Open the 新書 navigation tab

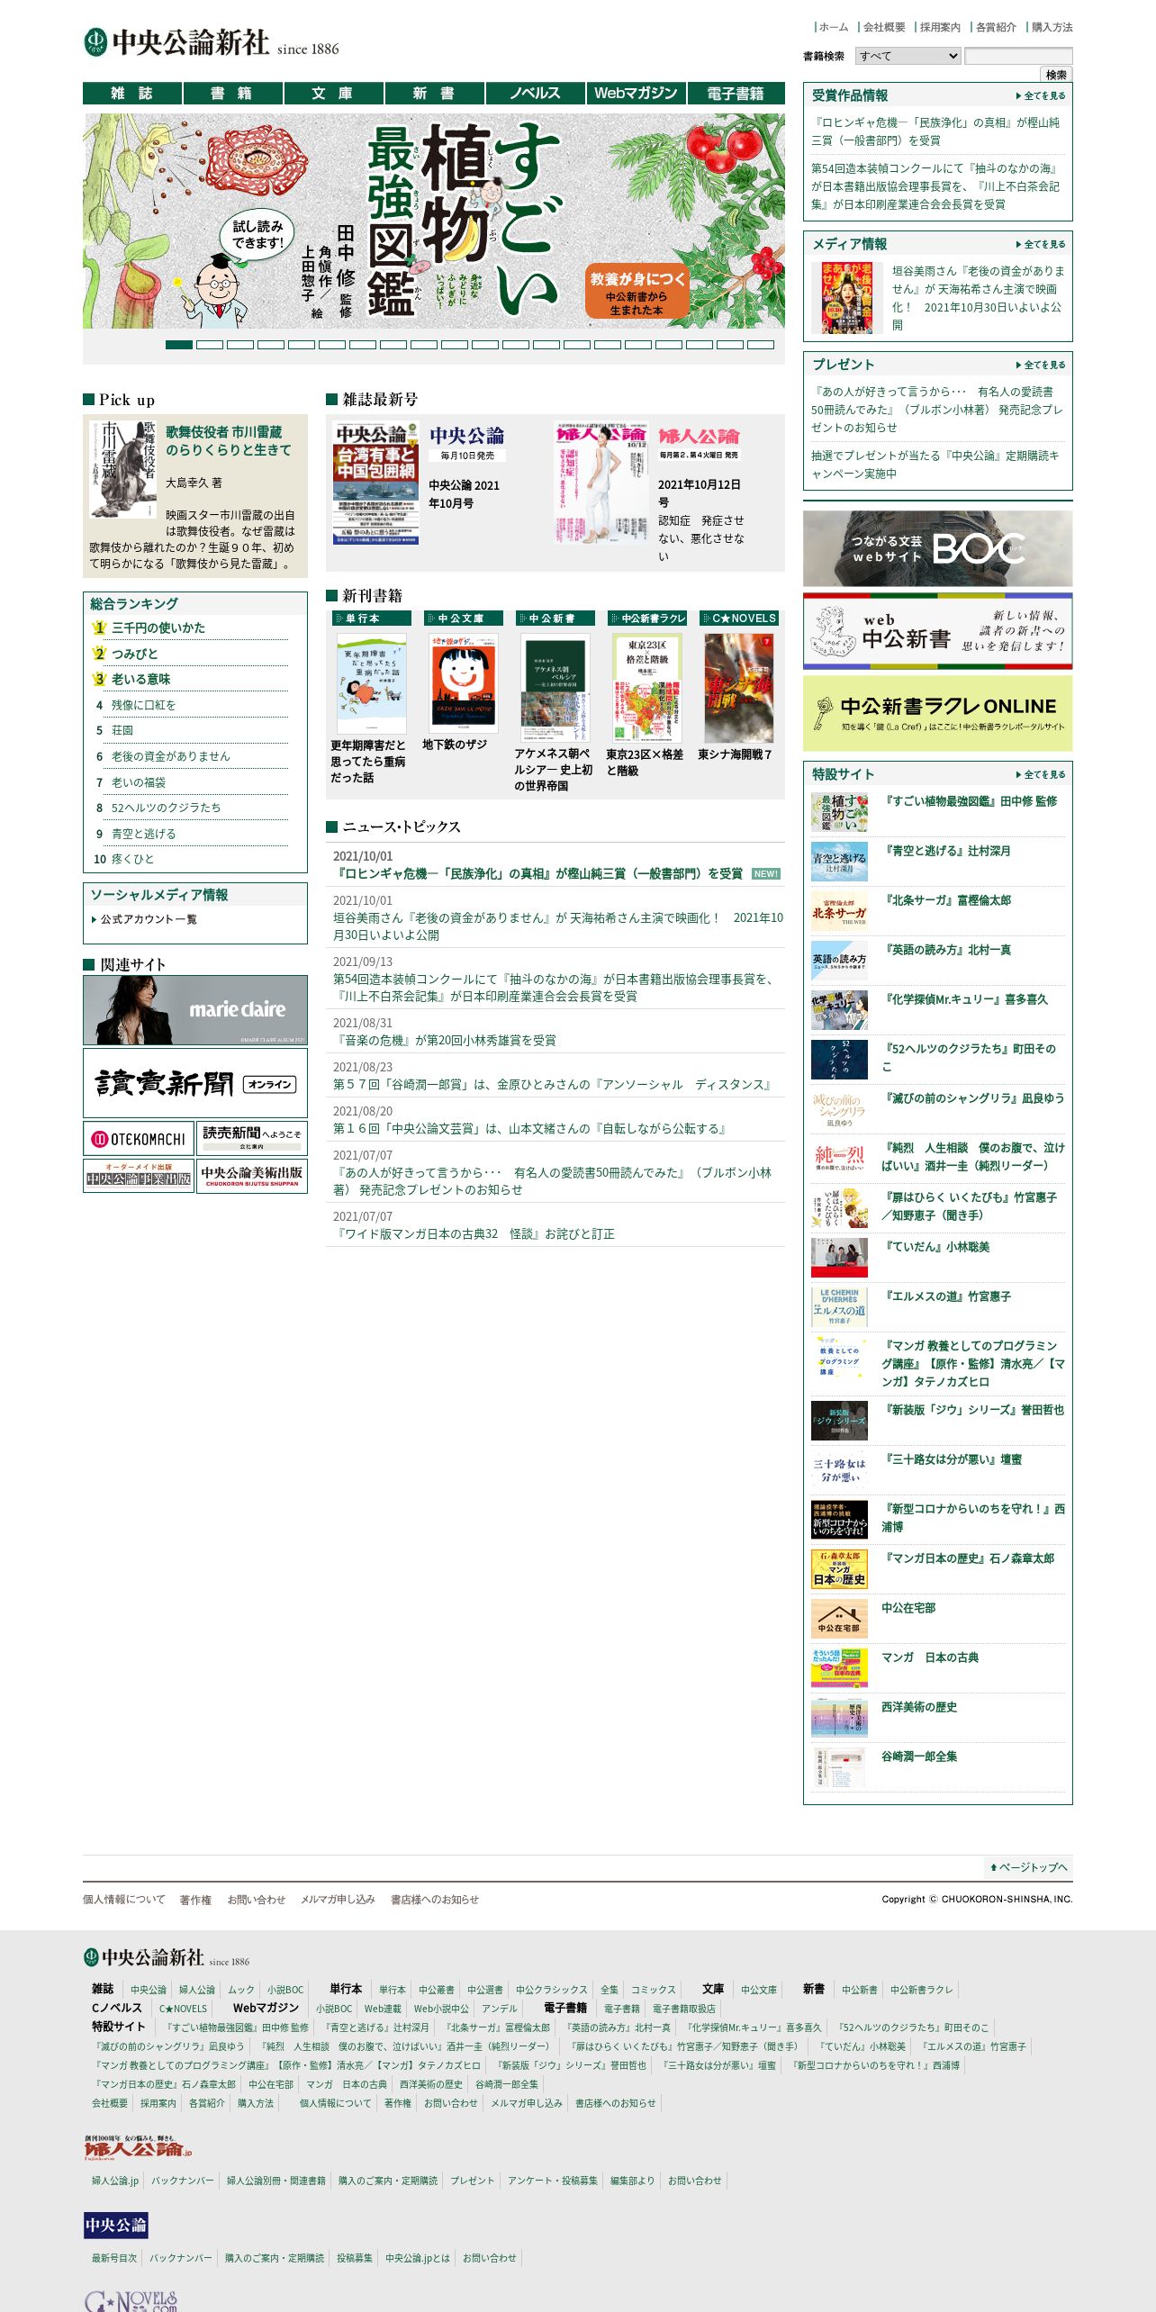pos(435,94)
